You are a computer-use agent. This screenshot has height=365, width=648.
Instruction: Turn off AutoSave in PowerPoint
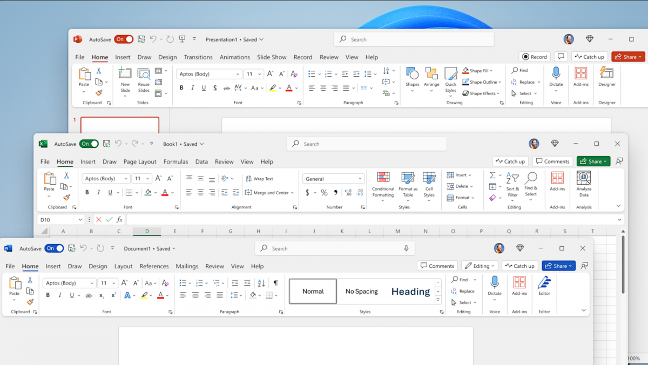124,39
